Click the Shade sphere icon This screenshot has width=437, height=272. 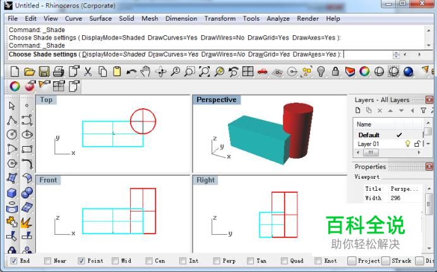tap(379, 72)
